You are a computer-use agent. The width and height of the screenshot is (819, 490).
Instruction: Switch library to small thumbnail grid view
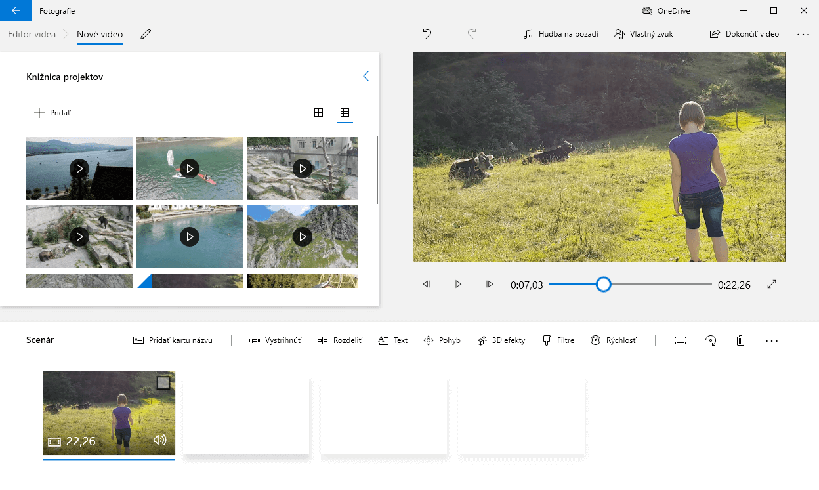345,113
